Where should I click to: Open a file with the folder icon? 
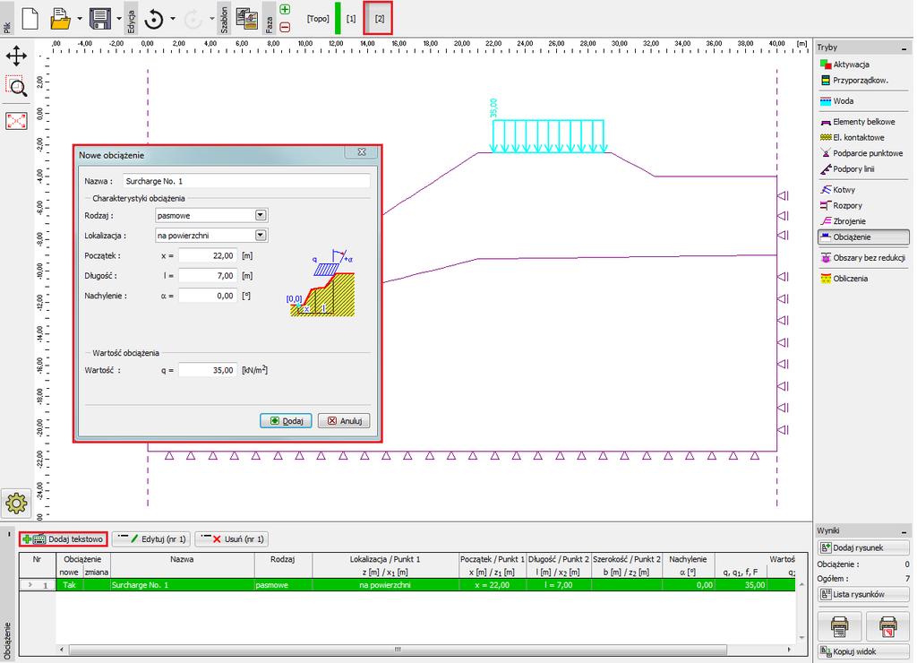60,19
